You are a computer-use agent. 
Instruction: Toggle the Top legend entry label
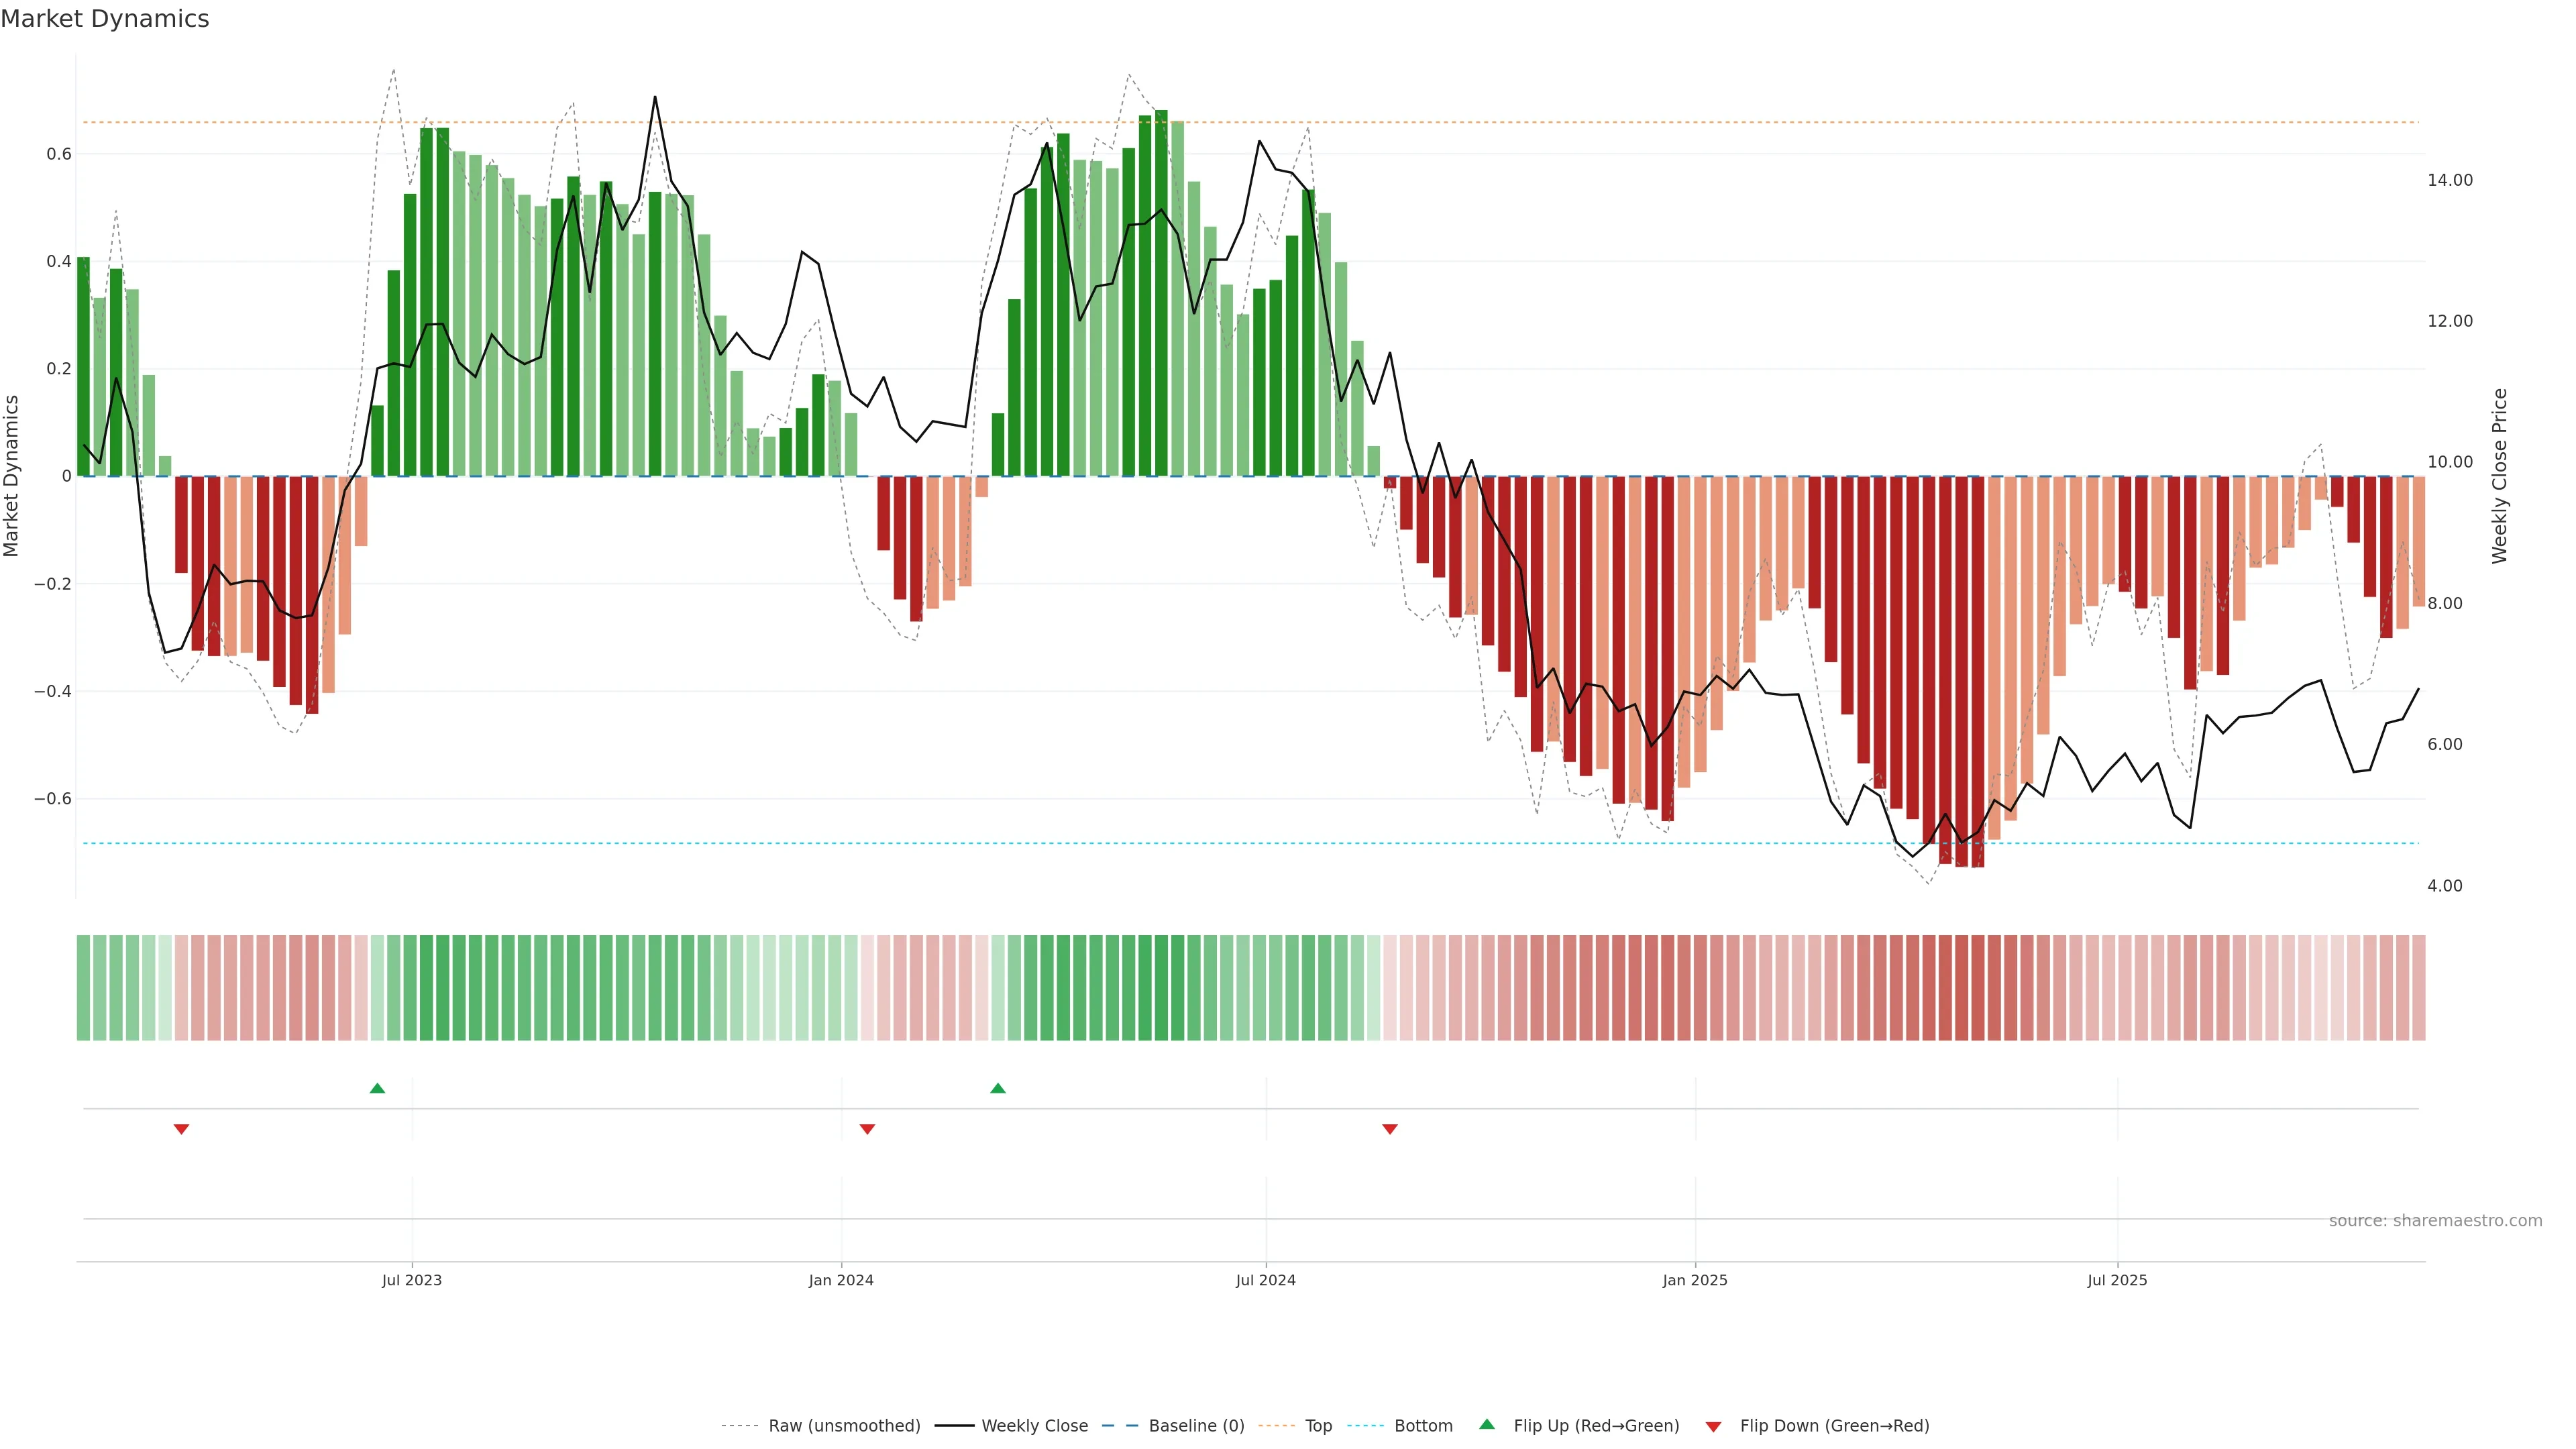tap(1318, 1426)
